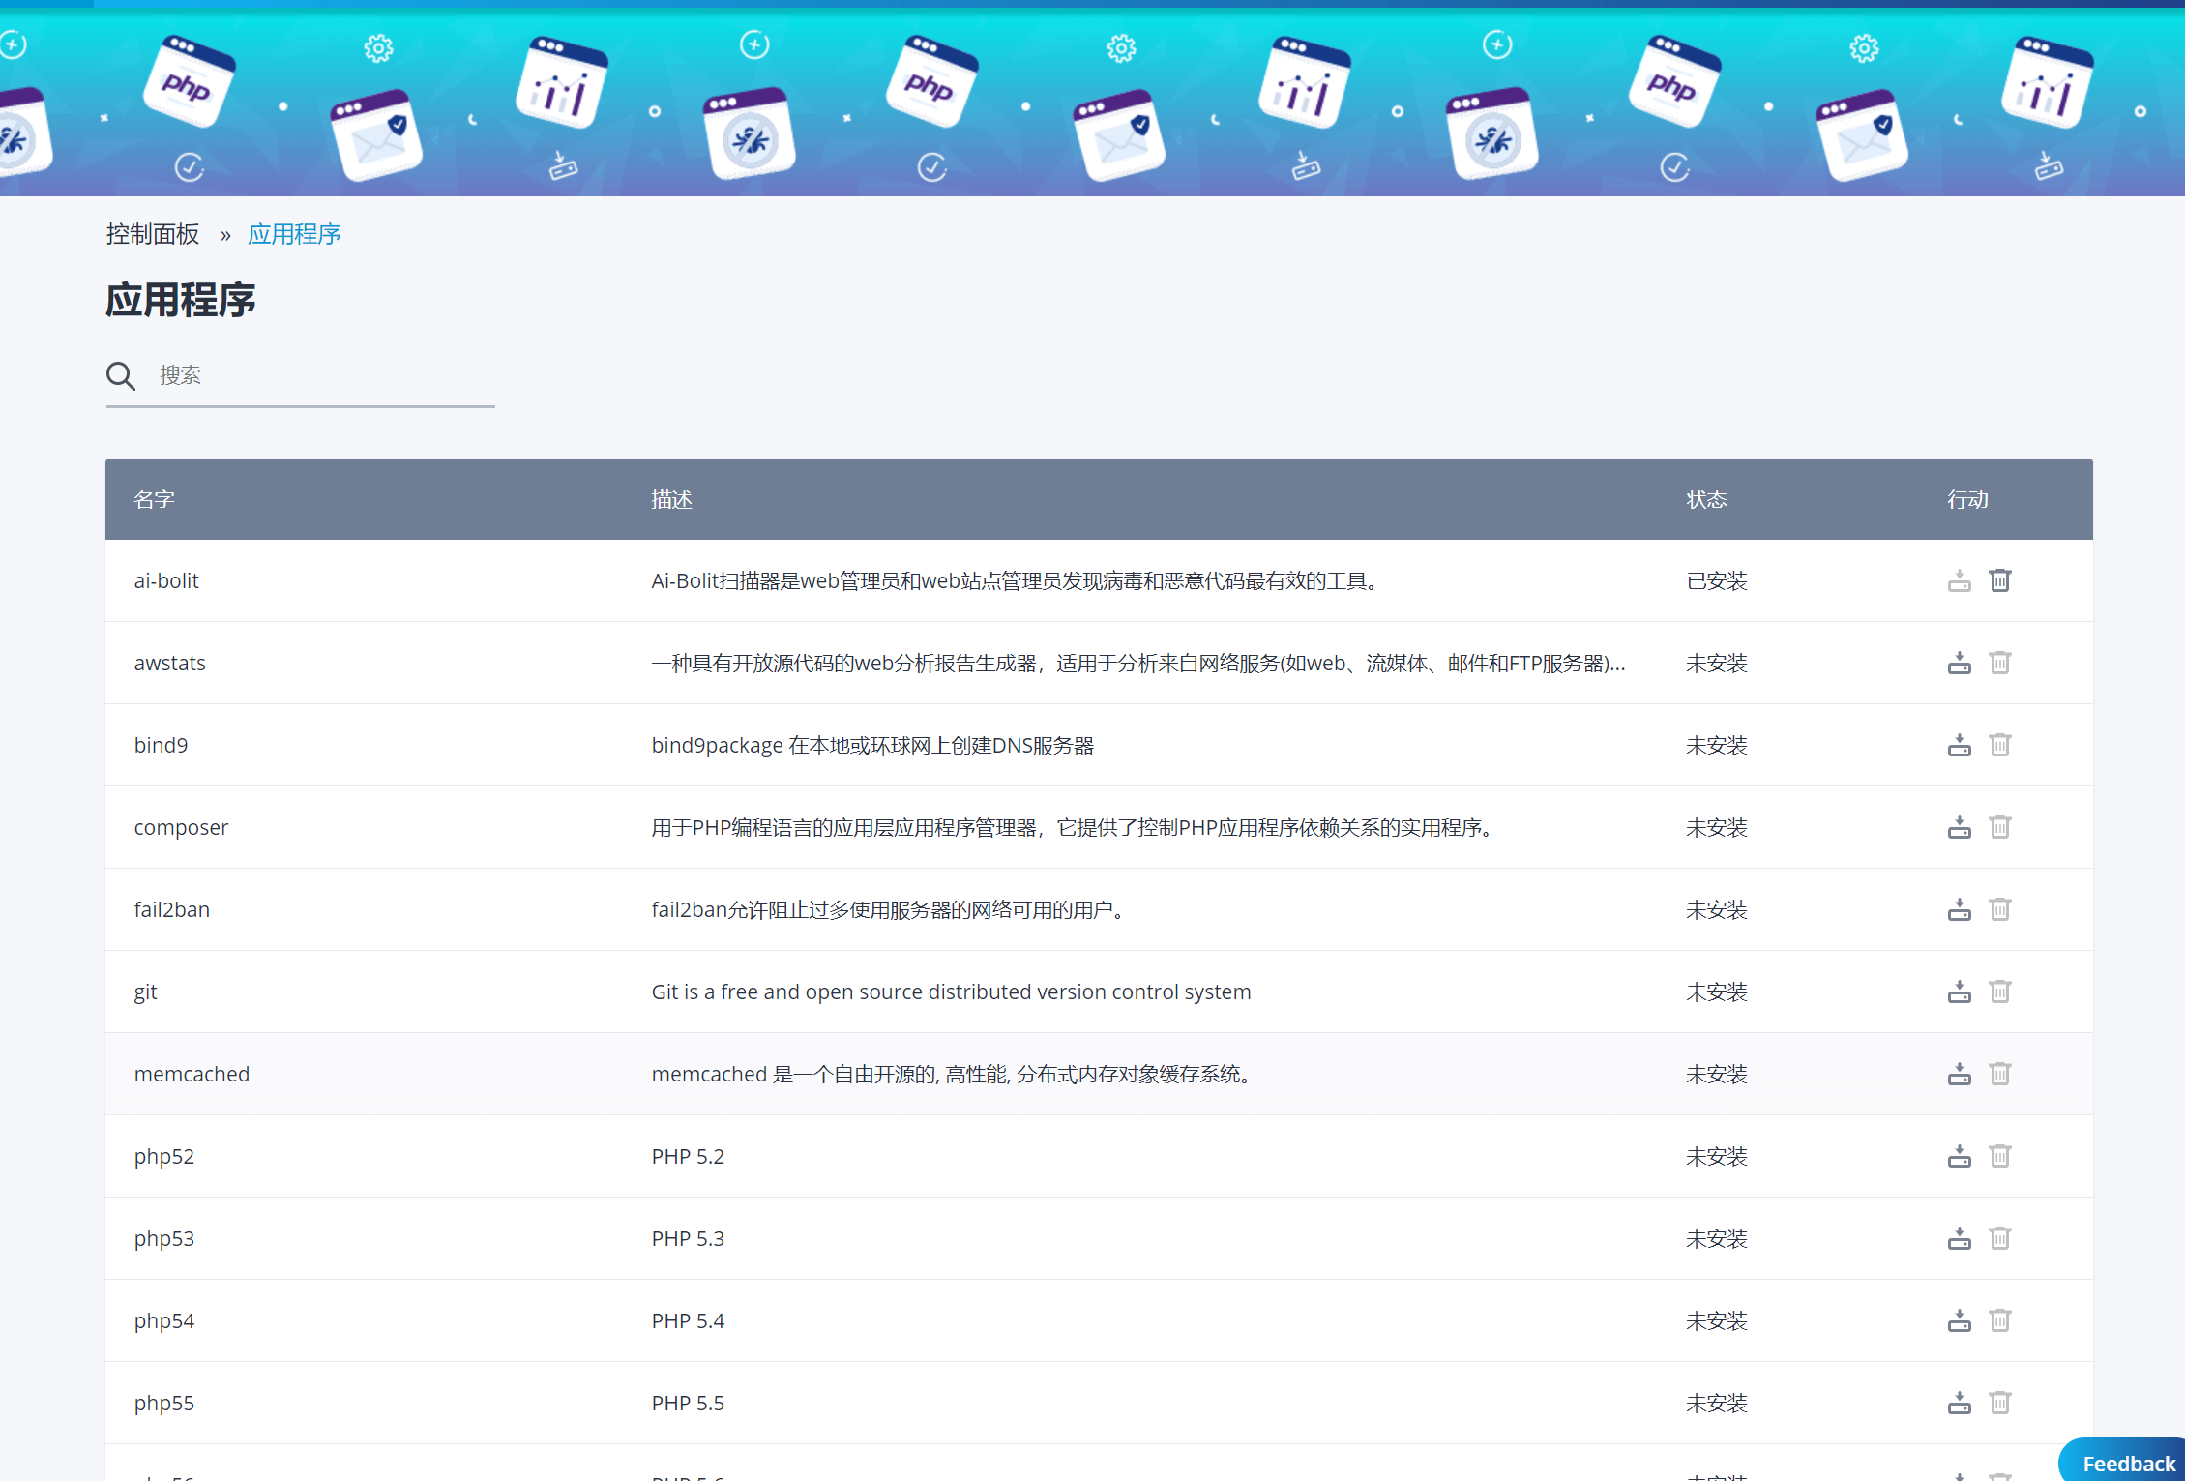
Task: Install fail2ban application
Action: click(x=1959, y=909)
